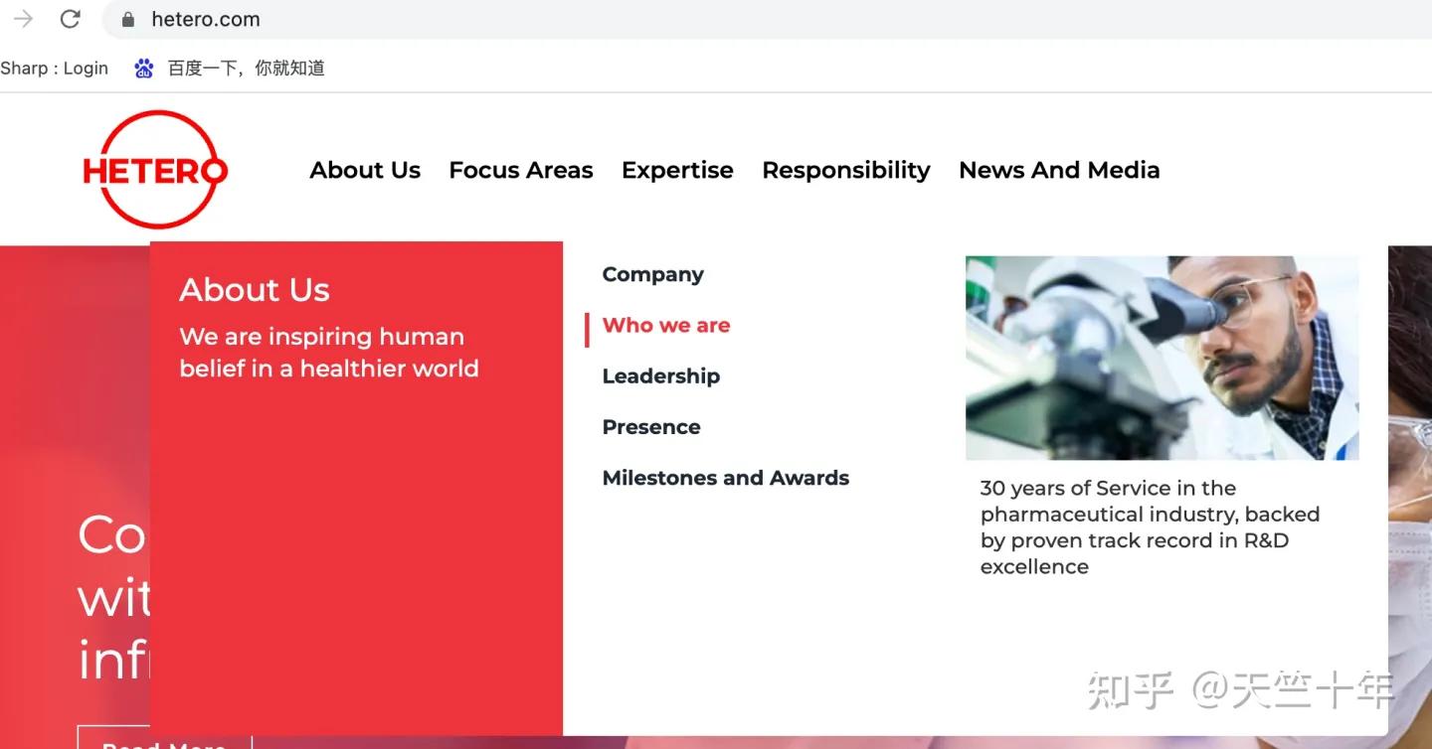Click the Company submenu heading

(x=653, y=274)
